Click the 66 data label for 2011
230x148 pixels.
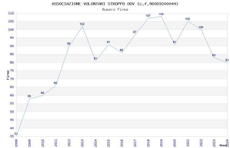[x=55, y=83]
